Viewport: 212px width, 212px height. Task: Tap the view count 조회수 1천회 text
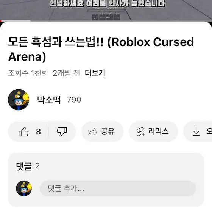[x=28, y=73]
